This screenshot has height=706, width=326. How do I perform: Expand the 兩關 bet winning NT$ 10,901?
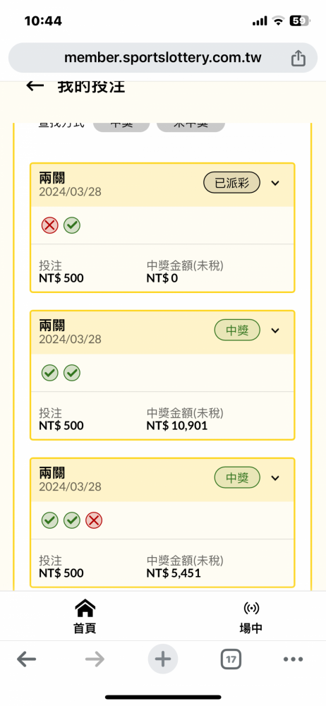pyautogui.click(x=276, y=330)
